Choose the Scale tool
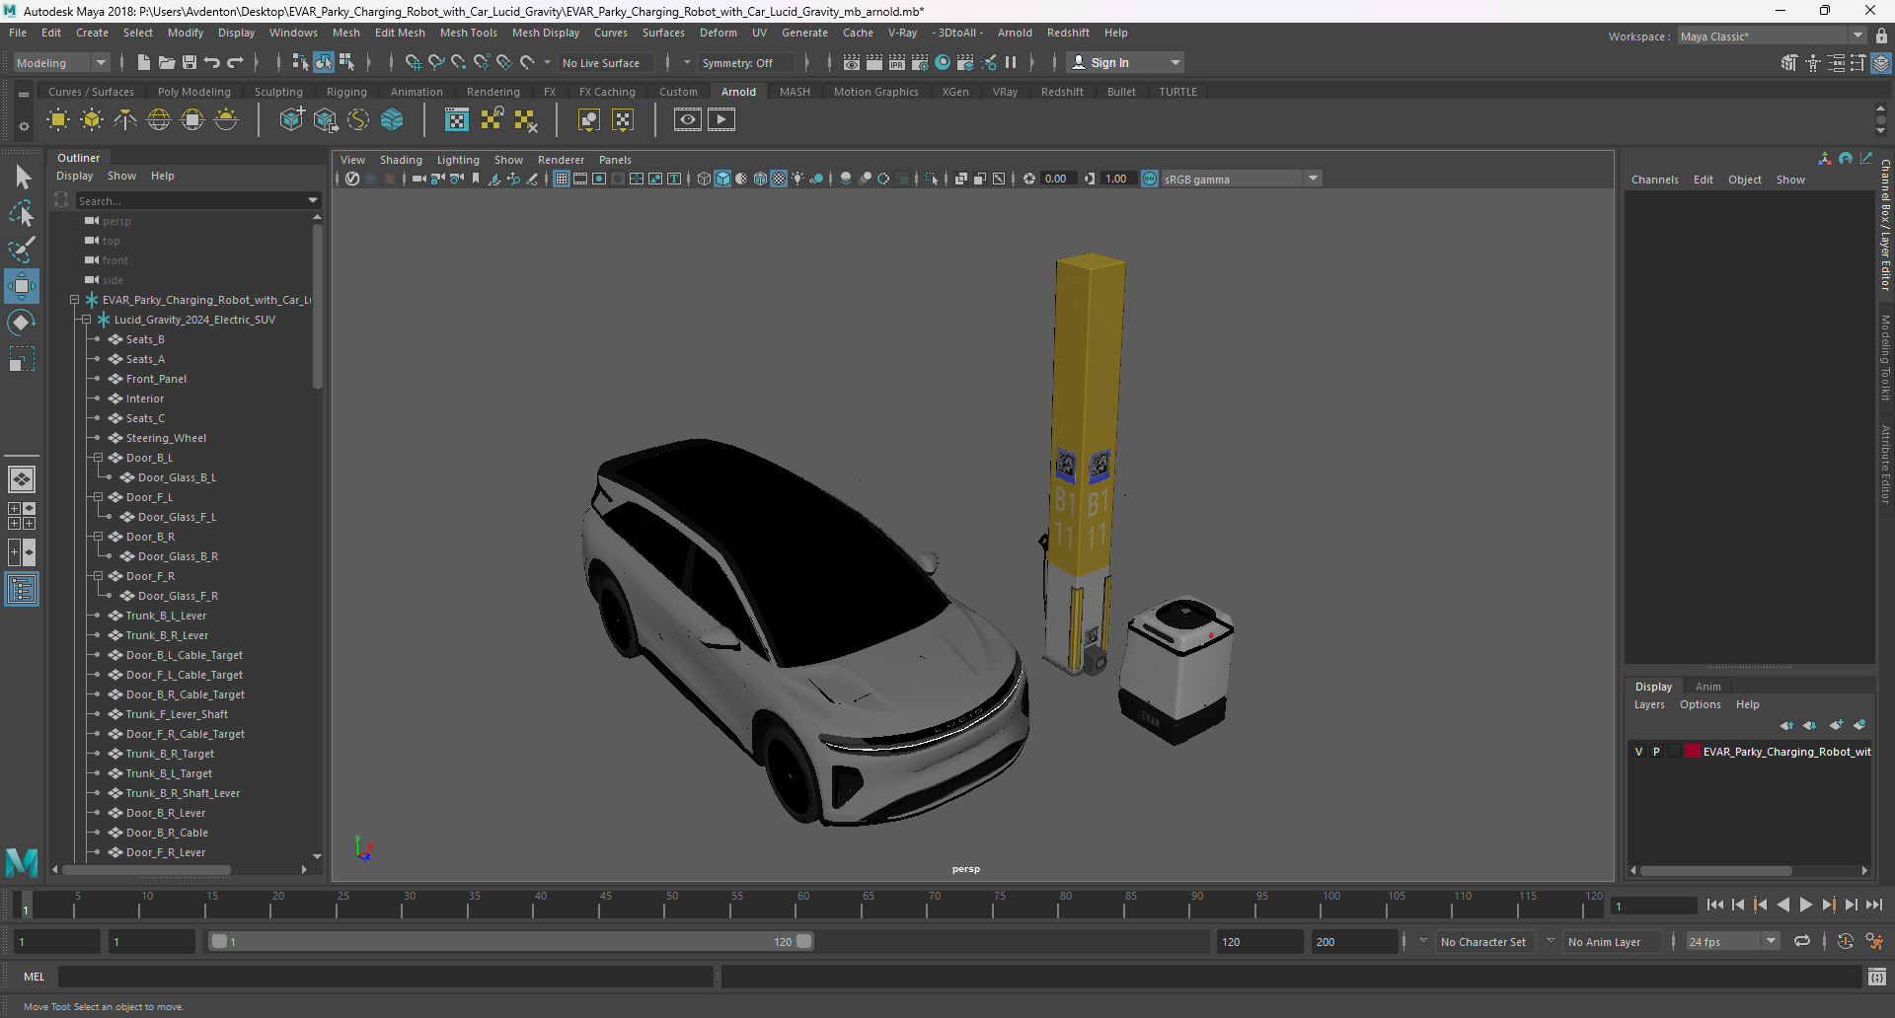 pos(22,359)
